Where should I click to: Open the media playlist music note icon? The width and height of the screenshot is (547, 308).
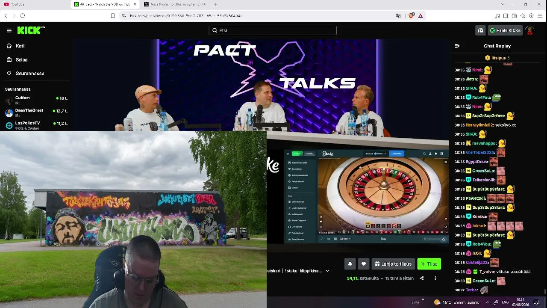coord(497,16)
